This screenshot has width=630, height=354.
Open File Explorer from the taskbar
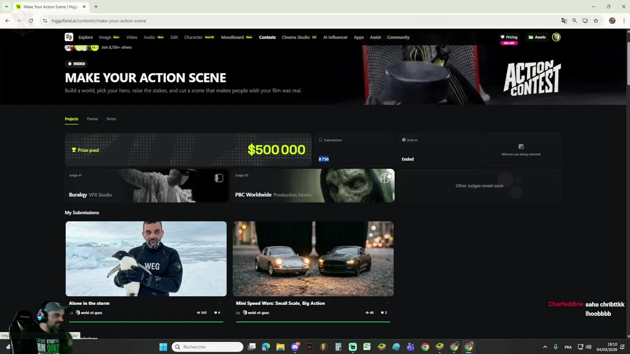(281, 347)
